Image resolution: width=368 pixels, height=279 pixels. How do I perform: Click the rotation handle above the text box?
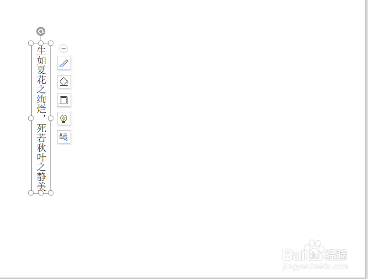(x=41, y=31)
